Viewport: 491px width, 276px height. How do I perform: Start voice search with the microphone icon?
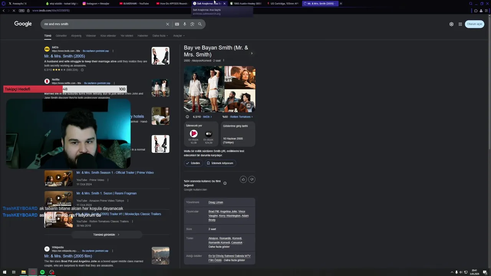(x=185, y=24)
